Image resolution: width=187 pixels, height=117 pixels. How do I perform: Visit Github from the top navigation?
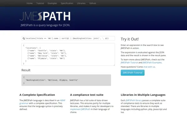[x=93, y=3]
